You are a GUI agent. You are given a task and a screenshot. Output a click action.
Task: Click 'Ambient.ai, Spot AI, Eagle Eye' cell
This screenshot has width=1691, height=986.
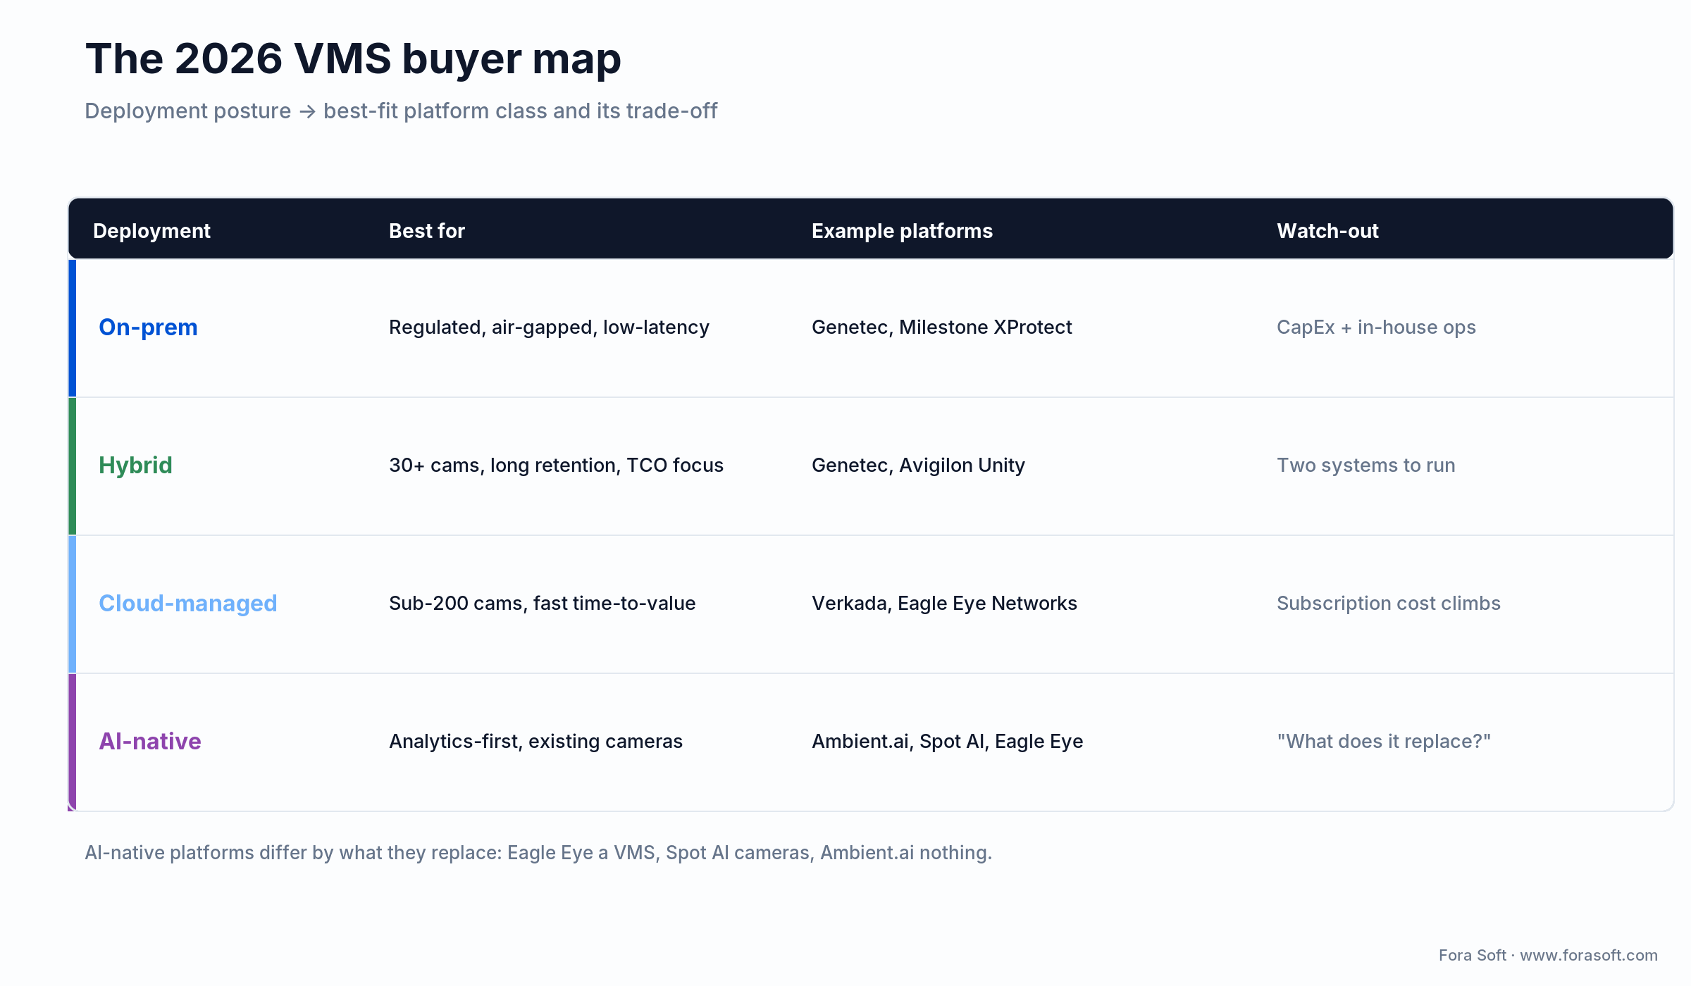click(947, 742)
